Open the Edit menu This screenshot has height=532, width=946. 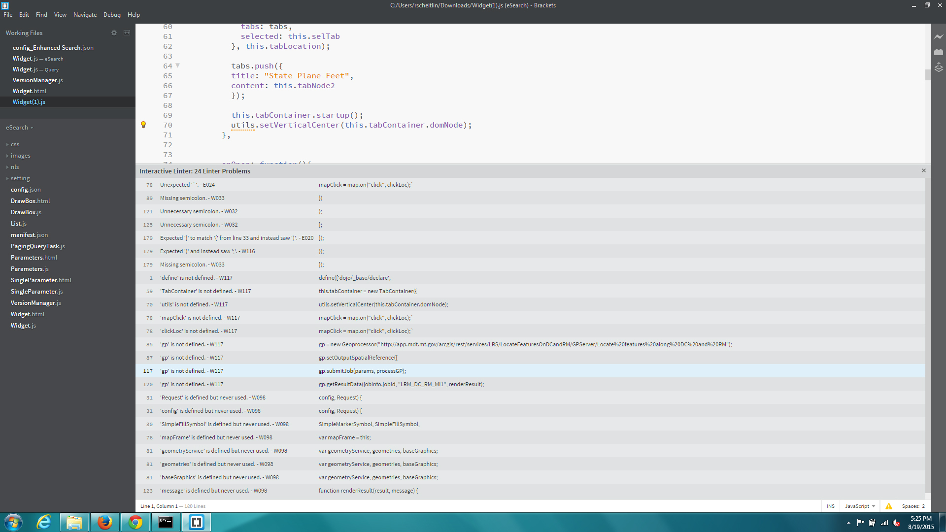[x=24, y=15]
